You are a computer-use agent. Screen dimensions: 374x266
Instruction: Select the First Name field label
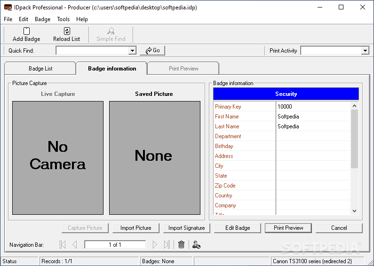pos(227,117)
